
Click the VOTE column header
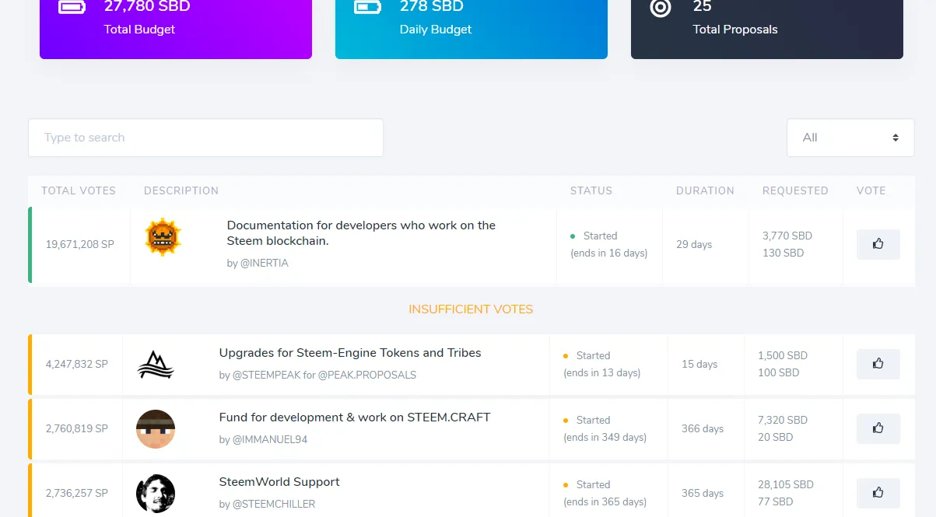click(871, 190)
